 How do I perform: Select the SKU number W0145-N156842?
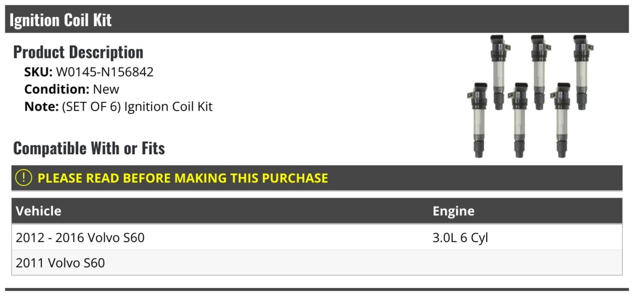tap(105, 72)
